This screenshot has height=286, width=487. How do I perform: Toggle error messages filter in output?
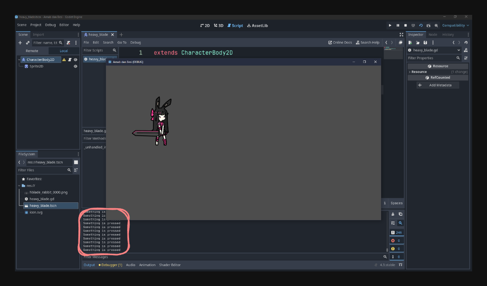pyautogui.click(x=397, y=240)
